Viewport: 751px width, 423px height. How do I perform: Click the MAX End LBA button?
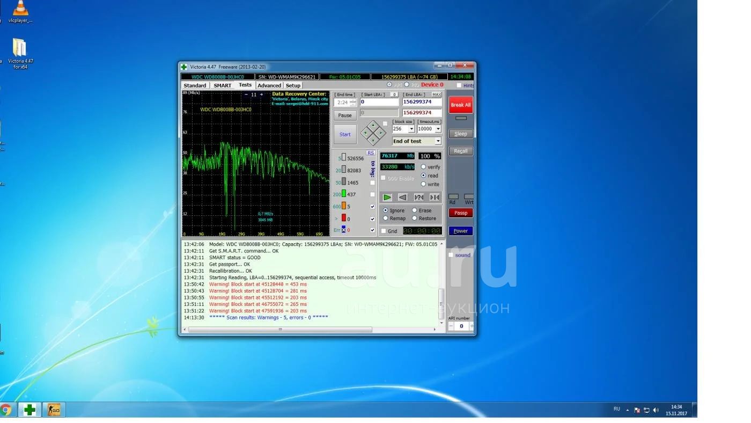[437, 94]
